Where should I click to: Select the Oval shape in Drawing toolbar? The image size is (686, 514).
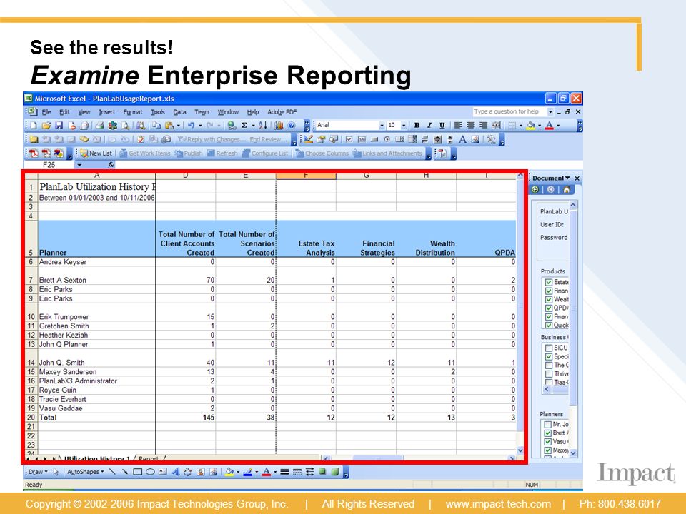point(150,472)
